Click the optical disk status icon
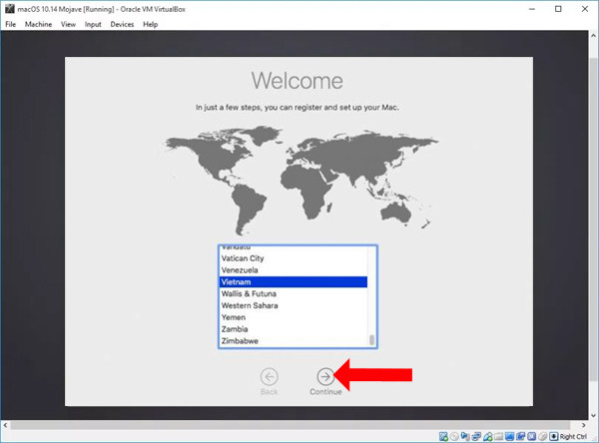 click(454, 436)
